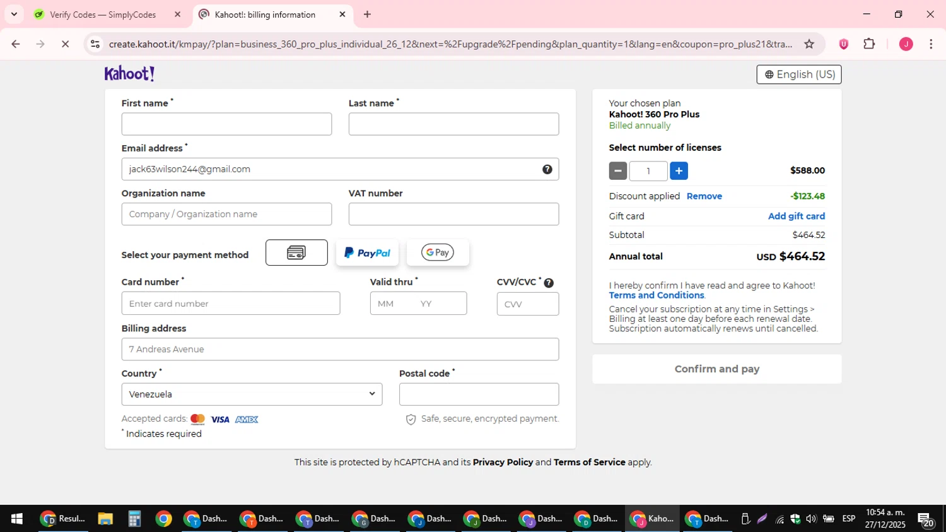Stop loading the page
Screen dimensions: 946x532
65,44
